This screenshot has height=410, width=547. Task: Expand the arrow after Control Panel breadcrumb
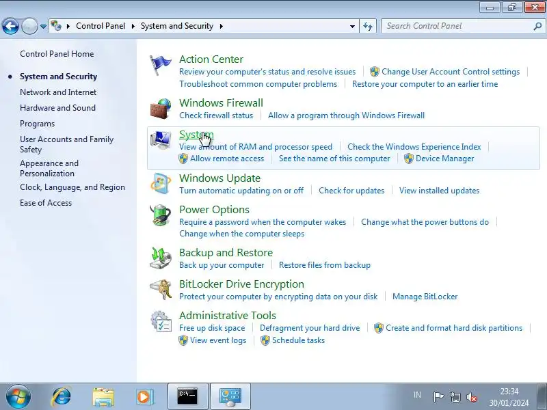point(133,26)
